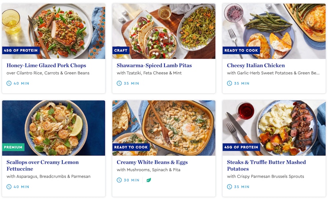Open Shawarma-Spiced Lamb Pitas recipe title
This screenshot has height=199, width=328.
[154, 66]
